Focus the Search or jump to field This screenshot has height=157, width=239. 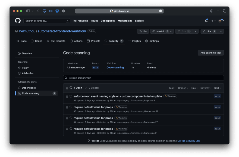click(x=47, y=21)
